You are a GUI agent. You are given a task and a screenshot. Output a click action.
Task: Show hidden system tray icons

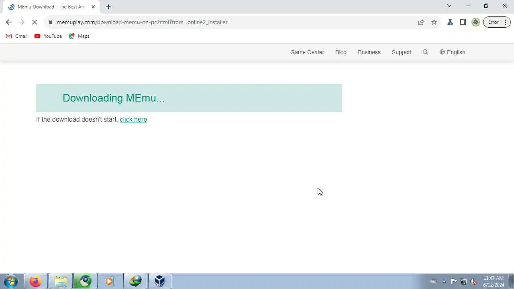click(444, 281)
